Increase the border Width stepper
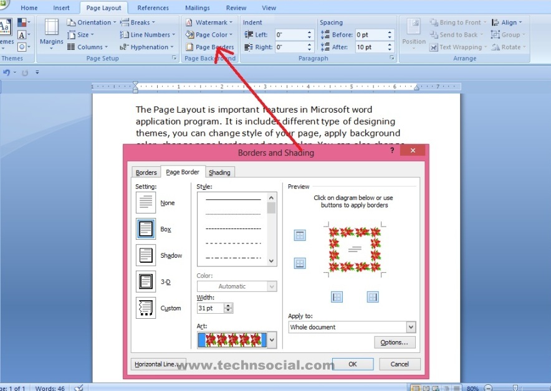 coord(228,305)
